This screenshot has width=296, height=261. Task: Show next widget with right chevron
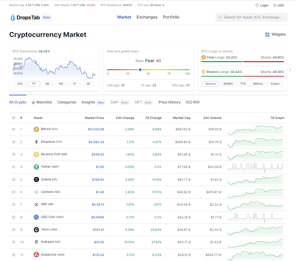(290, 70)
